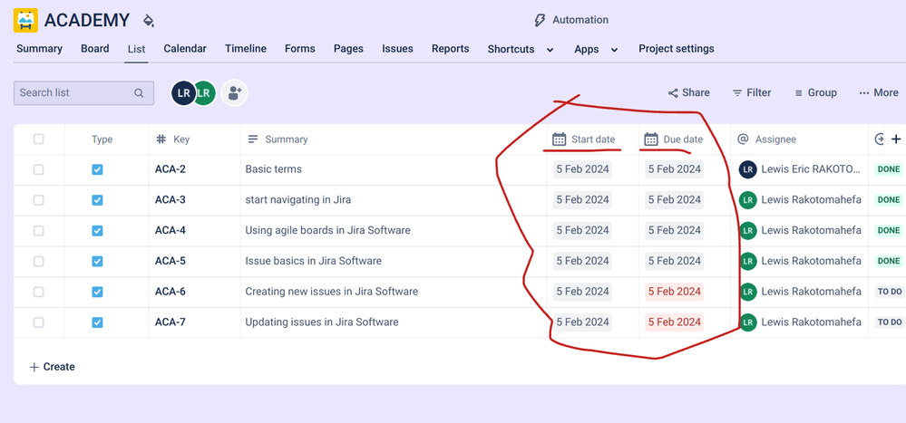
Task: Sort by the Start date column header
Action: 583,139
